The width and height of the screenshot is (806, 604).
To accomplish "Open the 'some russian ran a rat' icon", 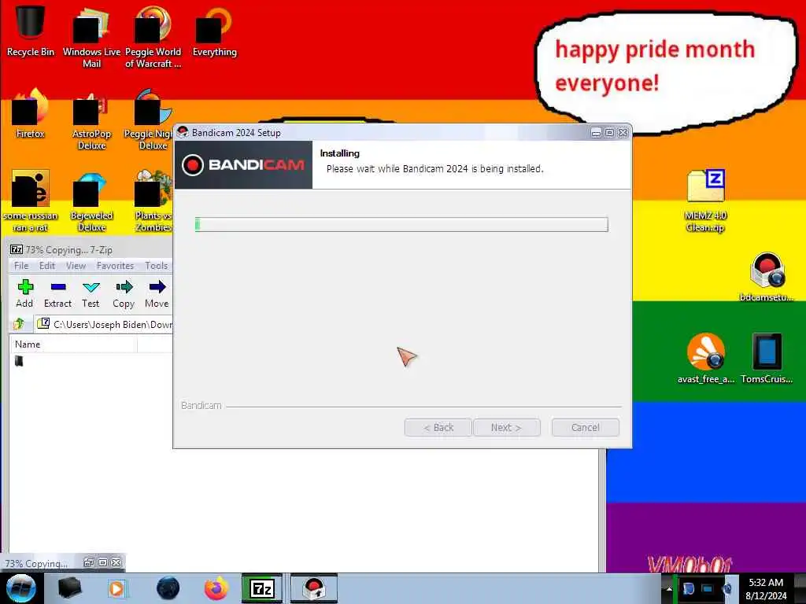I will point(30,201).
